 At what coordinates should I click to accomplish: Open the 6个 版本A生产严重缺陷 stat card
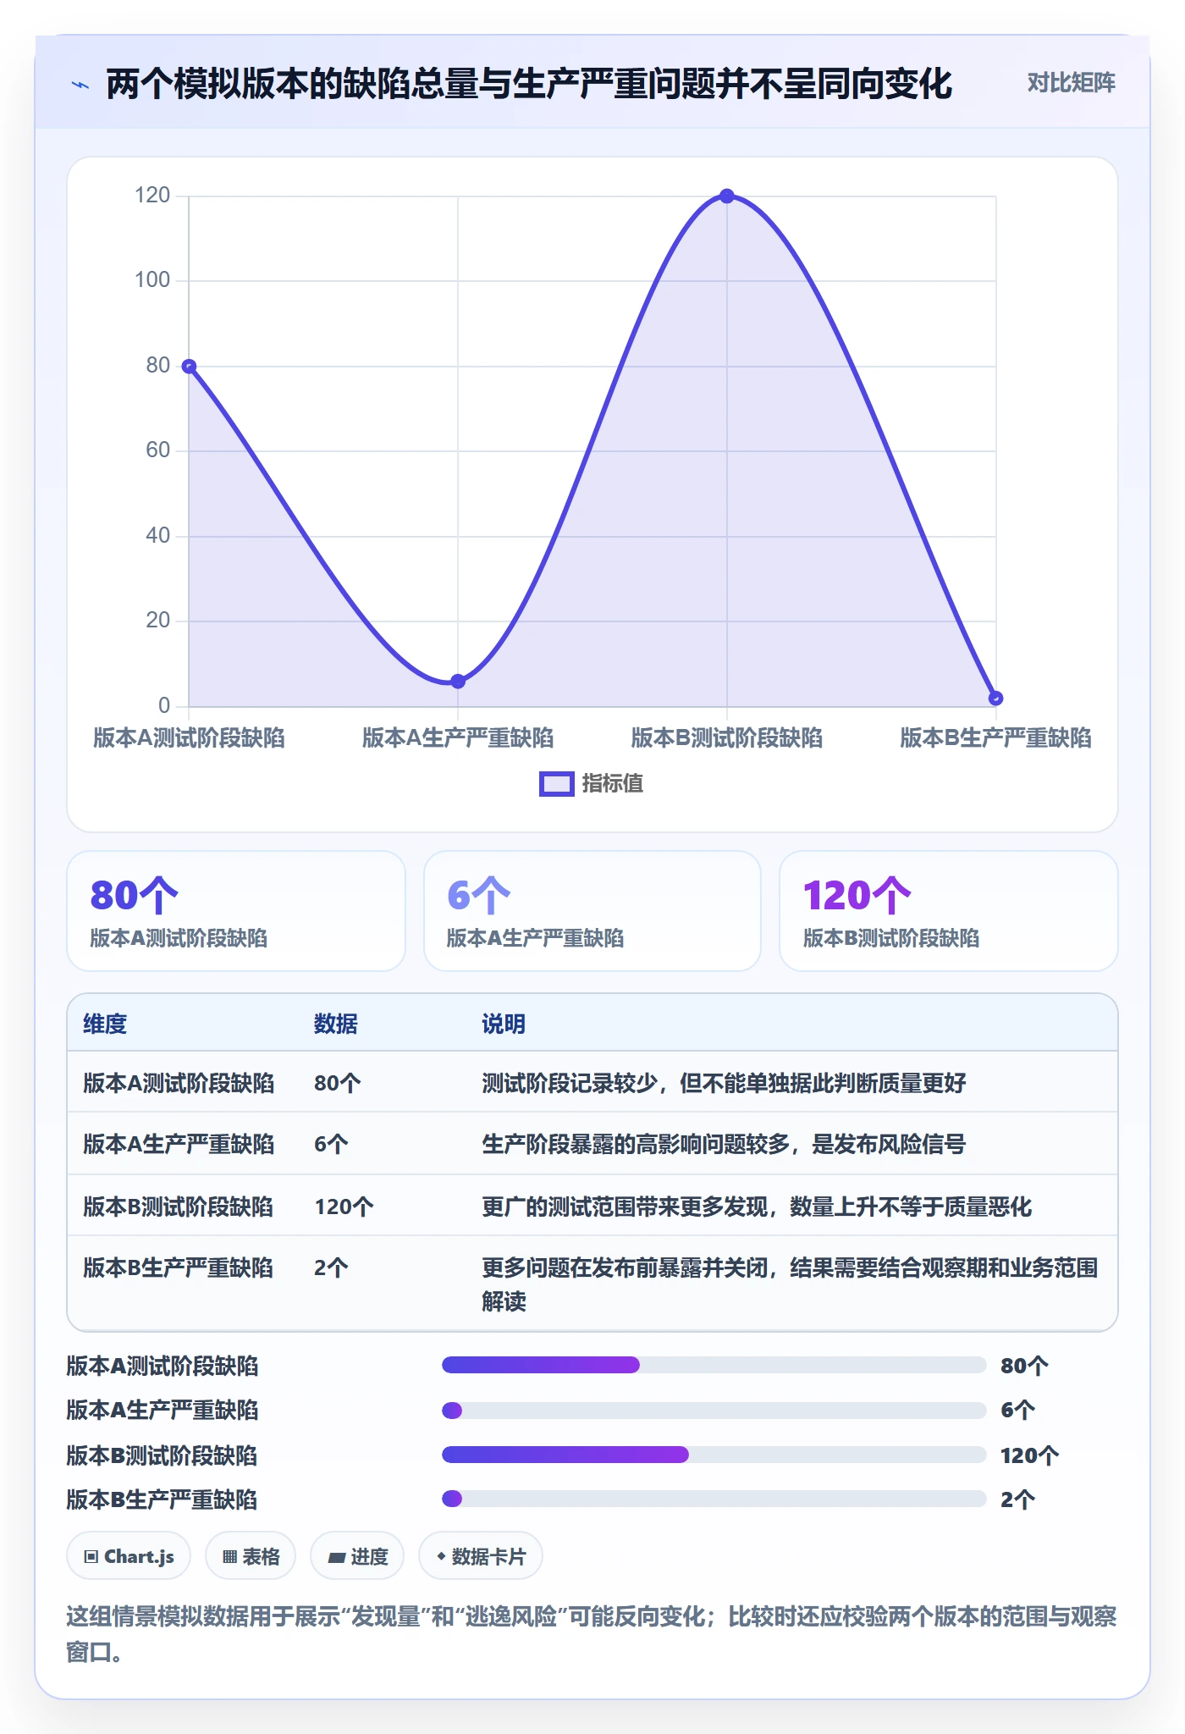[x=592, y=911]
